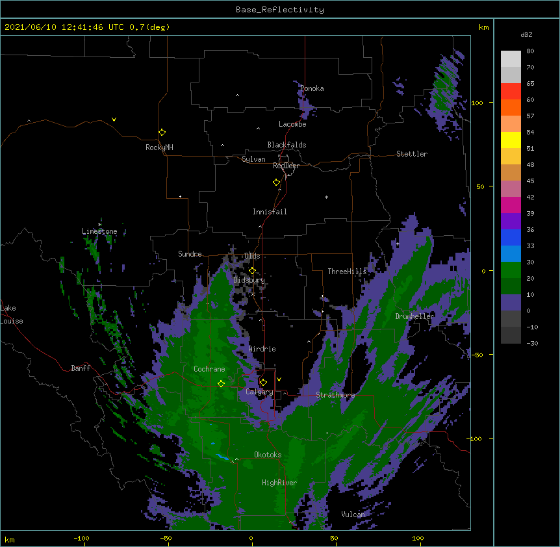Click the Drumheller label
Viewport: 560px width, 547px height.
pos(414,316)
